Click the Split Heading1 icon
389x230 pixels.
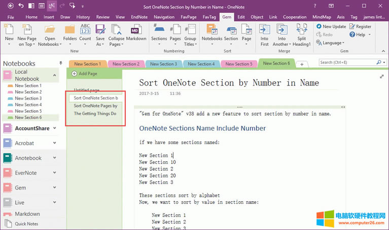pos(302,32)
